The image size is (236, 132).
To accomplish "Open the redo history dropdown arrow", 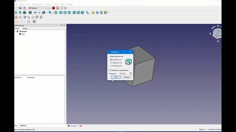I will click(25, 22).
